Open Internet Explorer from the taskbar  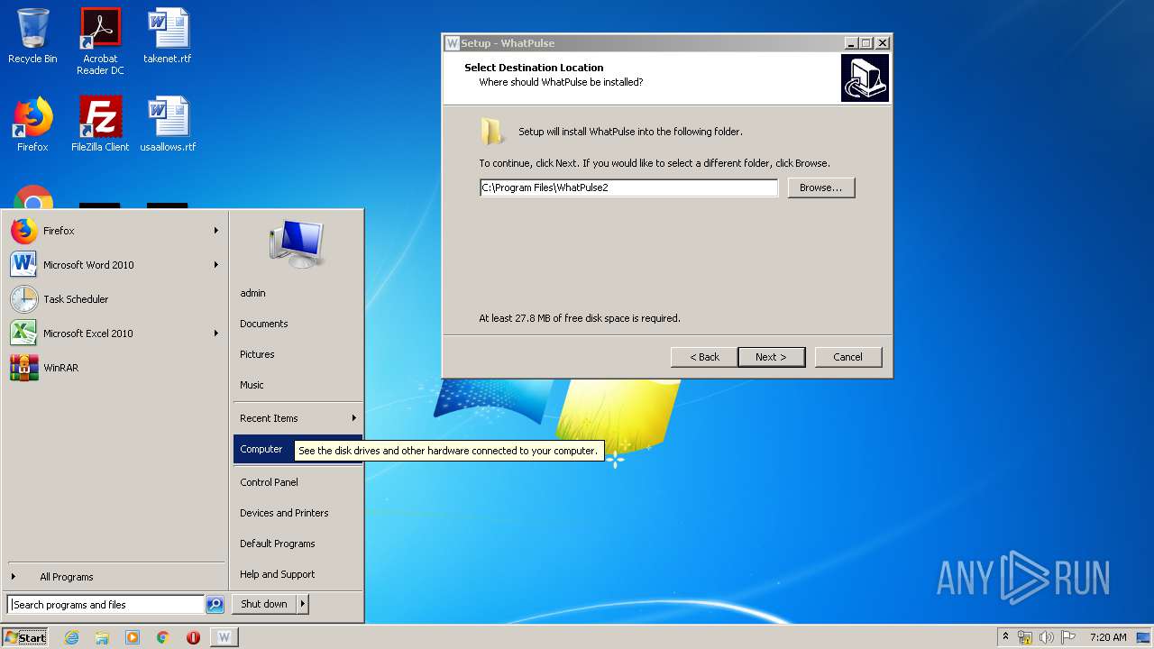coord(71,637)
